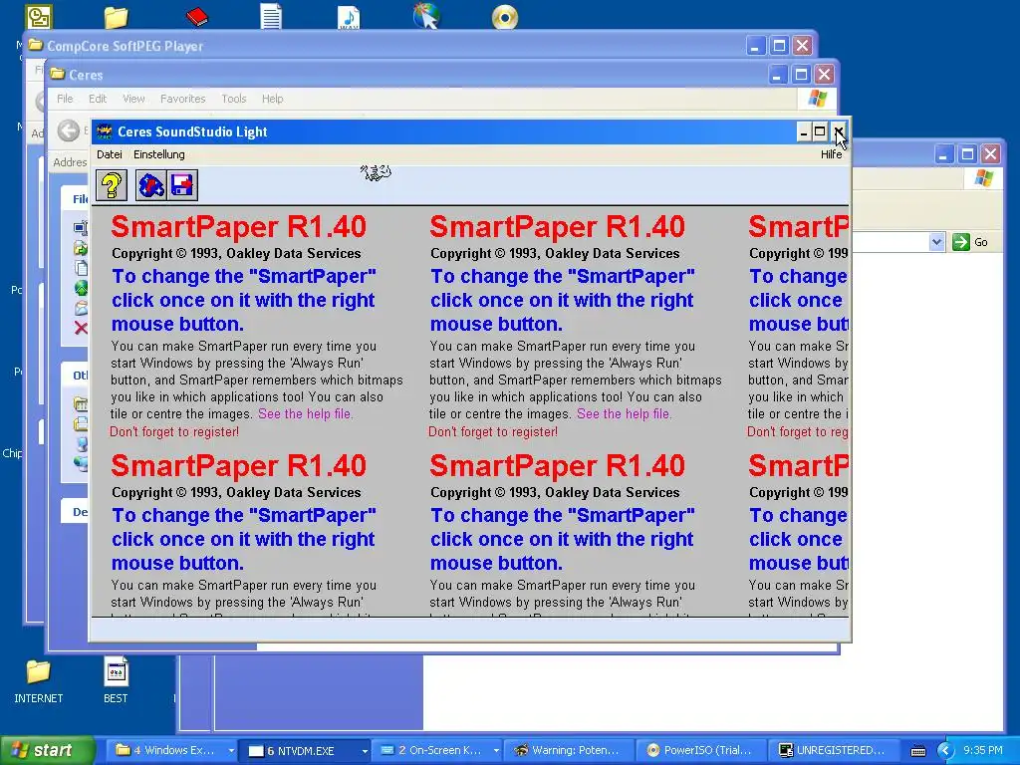Image resolution: width=1020 pixels, height=765 pixels.
Task: Click the Back arrow in Ceres explorer window
Action: pos(68,130)
